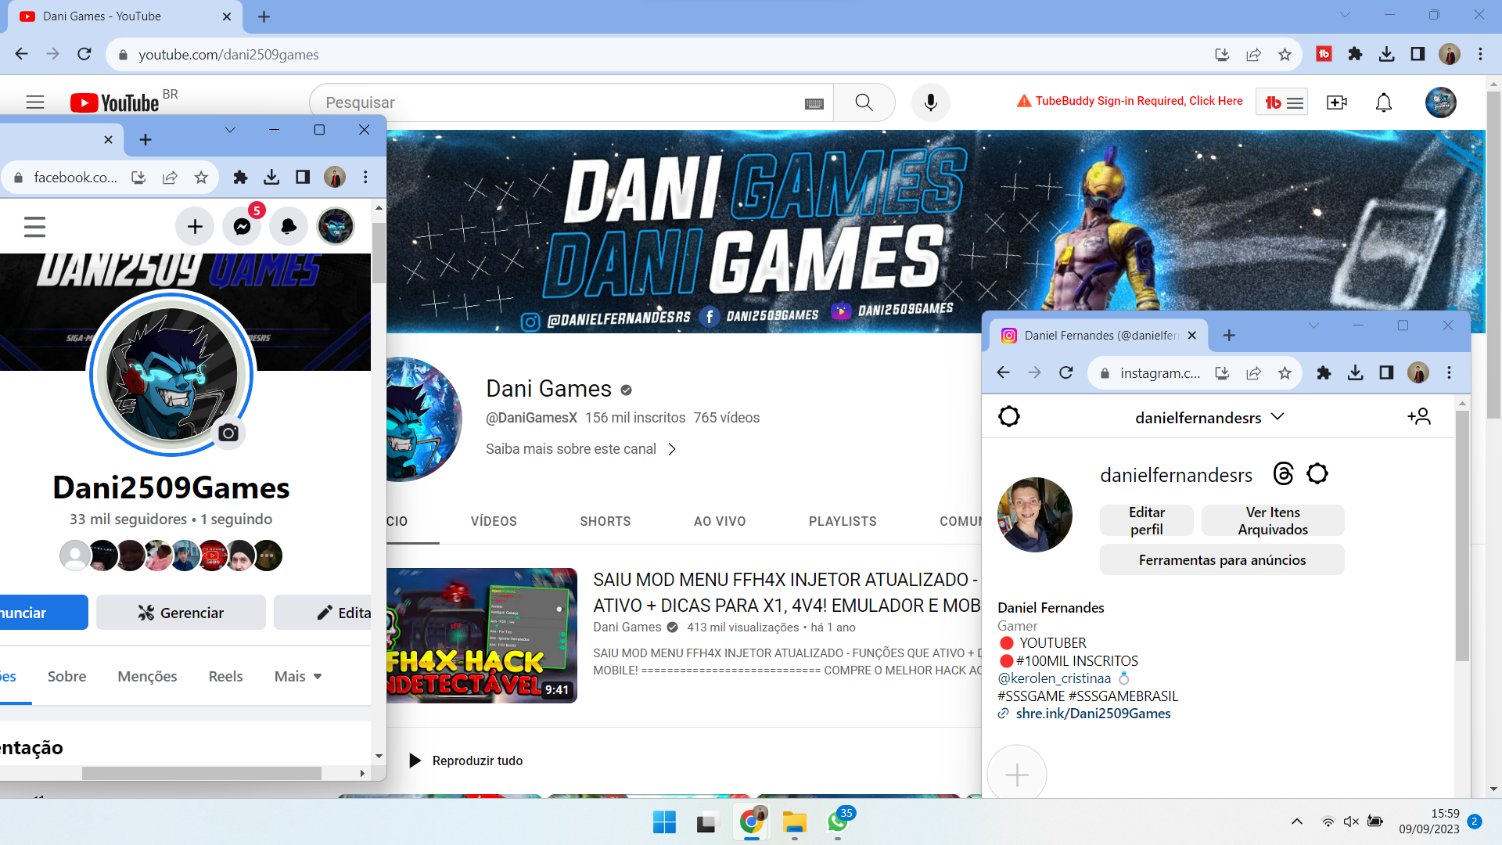
Task: Switch to Facebook Reels tab
Action: tap(225, 676)
